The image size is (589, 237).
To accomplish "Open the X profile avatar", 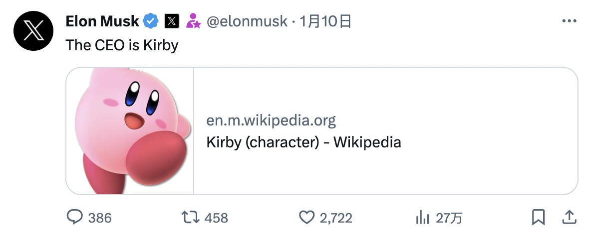I will click(33, 31).
